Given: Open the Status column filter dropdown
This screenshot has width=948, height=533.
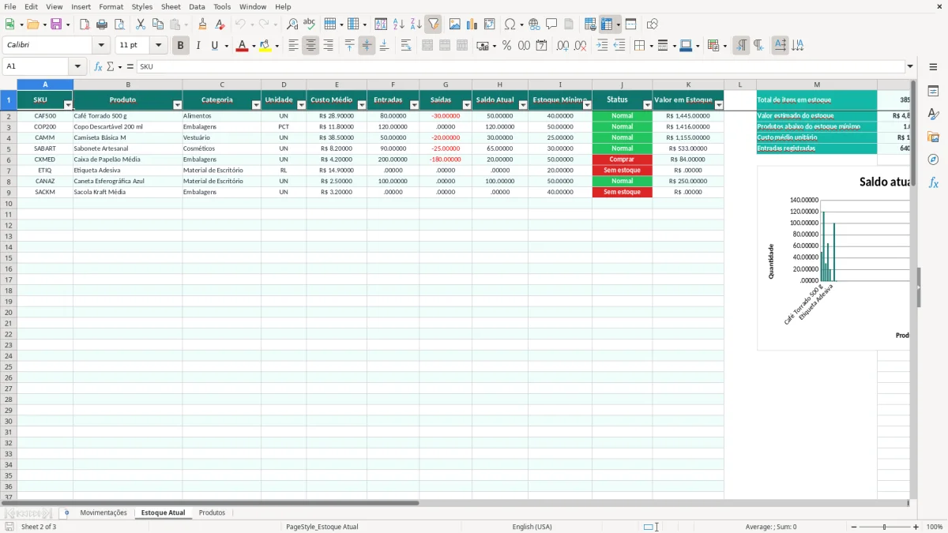Looking at the screenshot, I should tap(648, 105).
